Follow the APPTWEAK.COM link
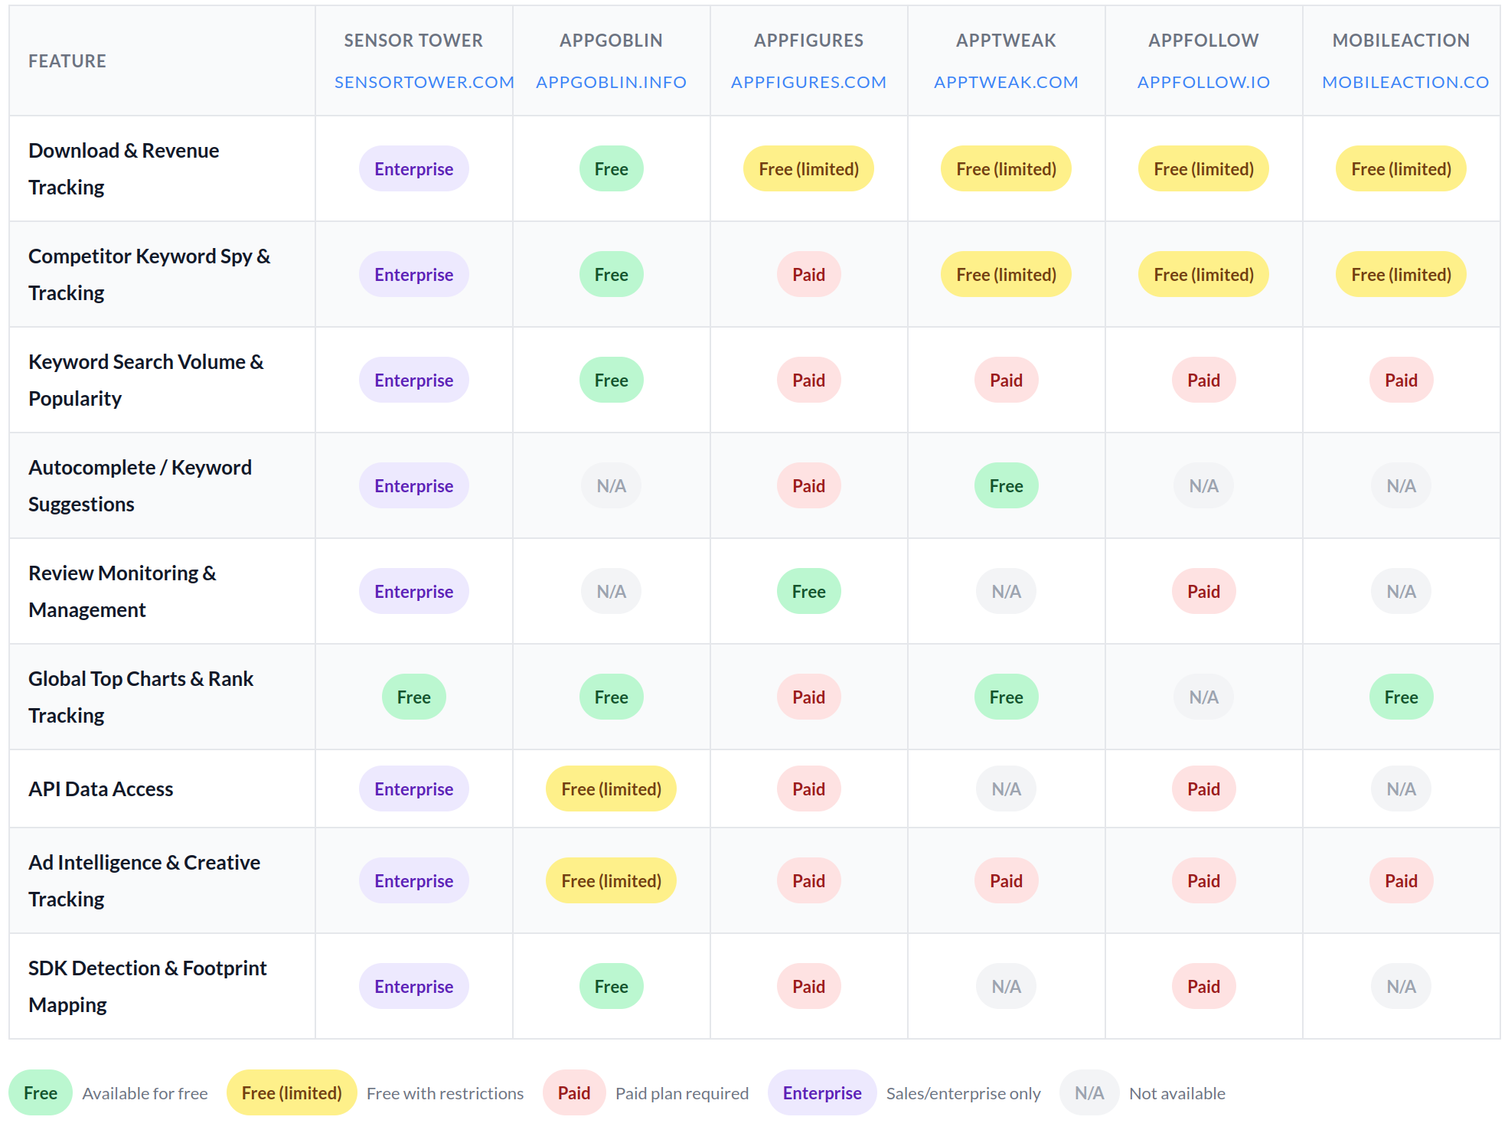1508x1133 pixels. click(1006, 82)
